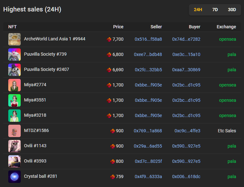Click the Buyer column header
244x187 pixels.
[x=195, y=27]
